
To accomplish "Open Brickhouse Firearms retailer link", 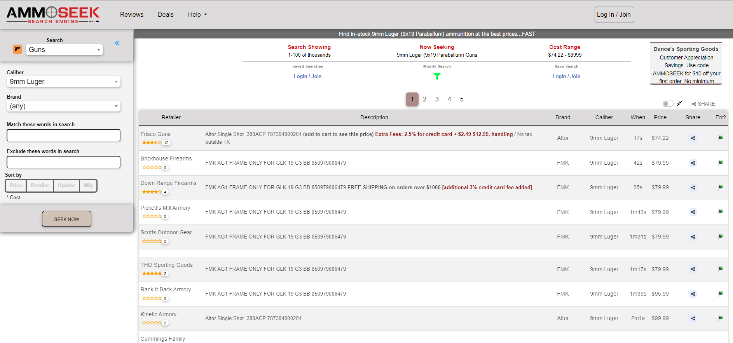I will [166, 158].
